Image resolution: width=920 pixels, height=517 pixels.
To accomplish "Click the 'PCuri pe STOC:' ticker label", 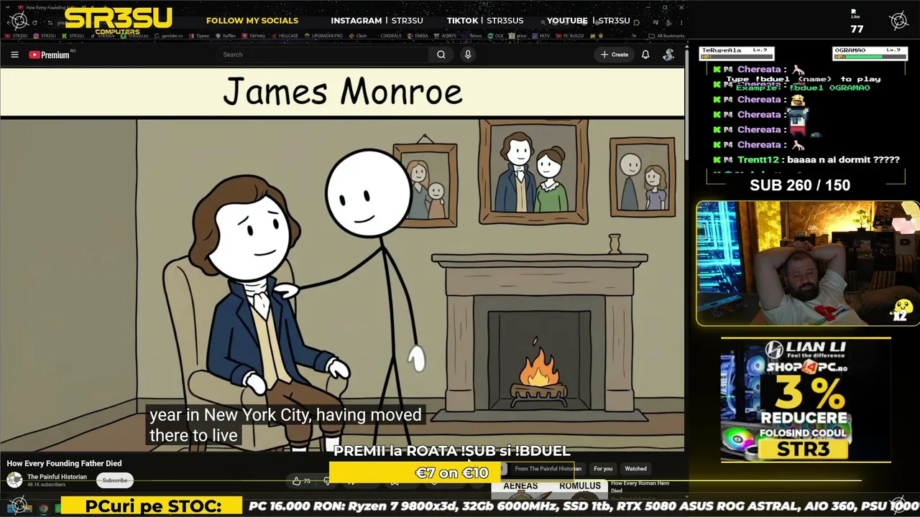I will click(152, 506).
